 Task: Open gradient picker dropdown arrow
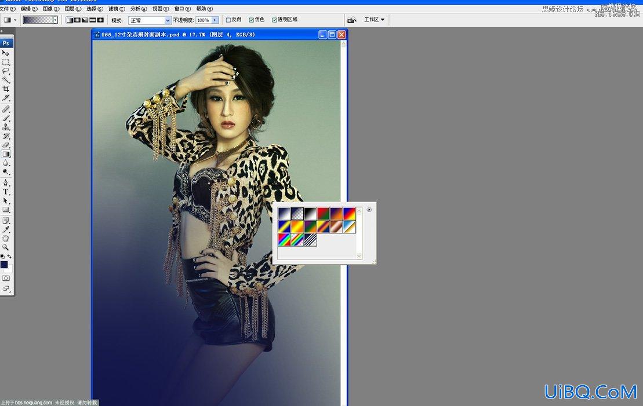coord(55,20)
